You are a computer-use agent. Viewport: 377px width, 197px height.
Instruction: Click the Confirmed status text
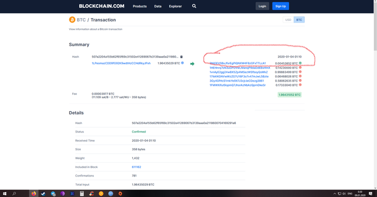[139, 132]
